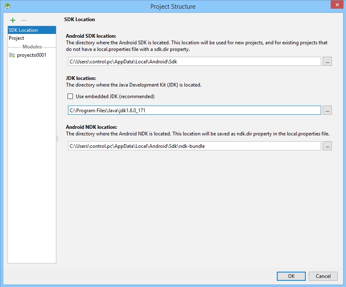Viewport: 346px width, 287px height.
Task: Click into the Android SDK path field
Action: [x=194, y=61]
